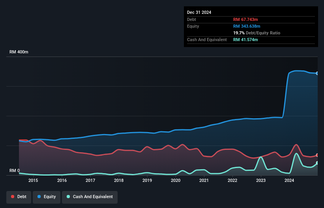This screenshot has height=208, width=324.
Task: Click the Equity label in tooltip
Action: (x=193, y=26)
